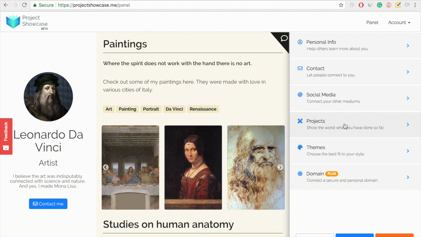
Task: Show previous painting with carousel left arrow
Action: click(x=106, y=167)
